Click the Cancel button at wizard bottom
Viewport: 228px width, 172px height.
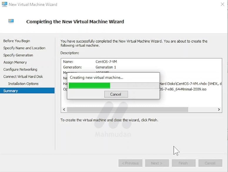210,163
